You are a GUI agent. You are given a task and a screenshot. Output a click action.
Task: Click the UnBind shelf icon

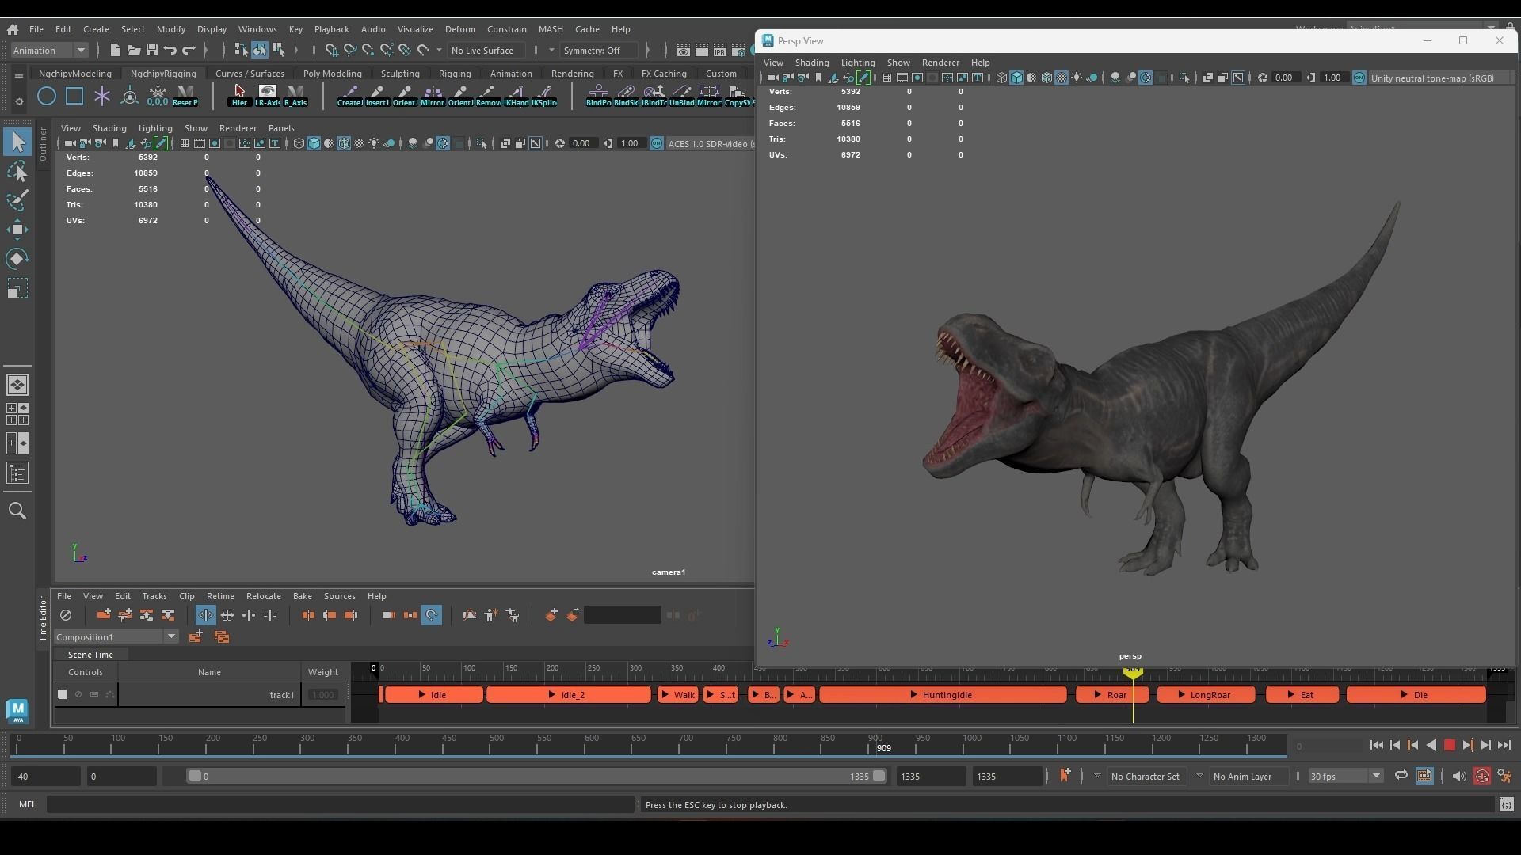[x=681, y=97]
